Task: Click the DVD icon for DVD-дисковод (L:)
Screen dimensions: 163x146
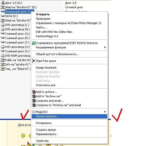Action: coord(3,25)
